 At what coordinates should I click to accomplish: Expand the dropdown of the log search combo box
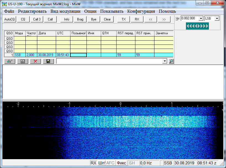coord(165,61)
